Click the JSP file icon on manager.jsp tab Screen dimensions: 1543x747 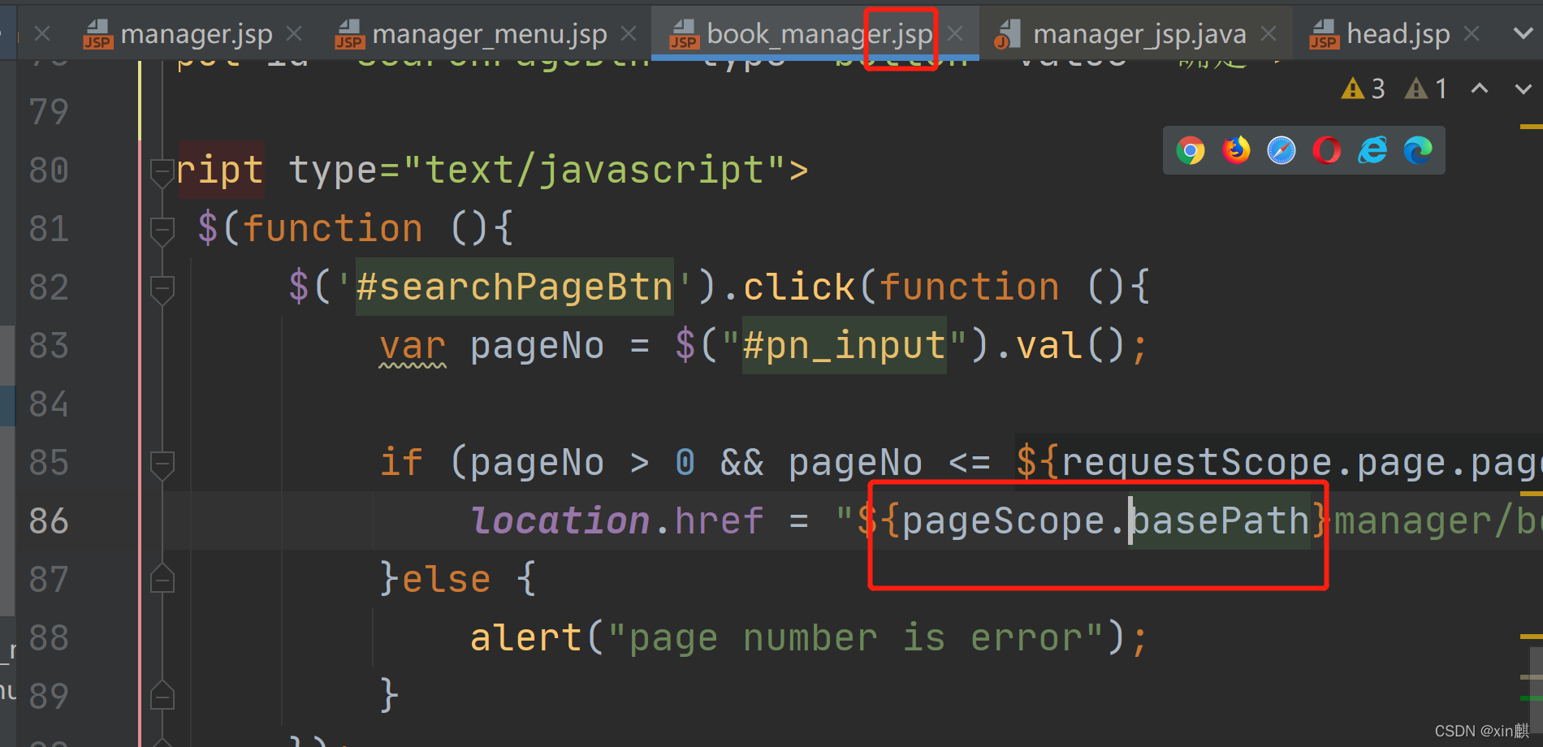tap(97, 35)
